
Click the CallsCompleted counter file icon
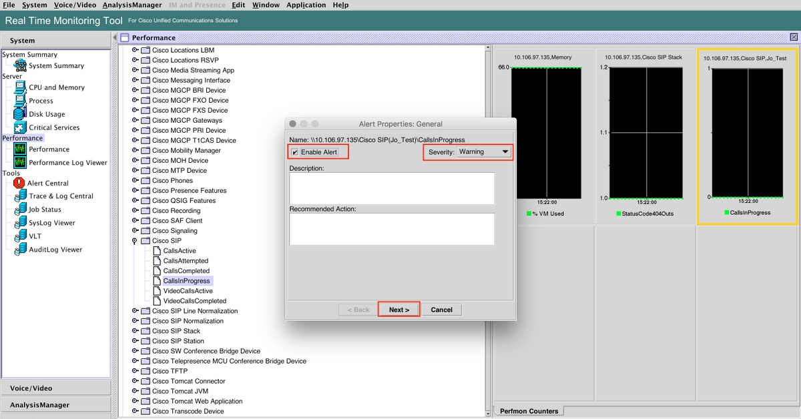(157, 271)
